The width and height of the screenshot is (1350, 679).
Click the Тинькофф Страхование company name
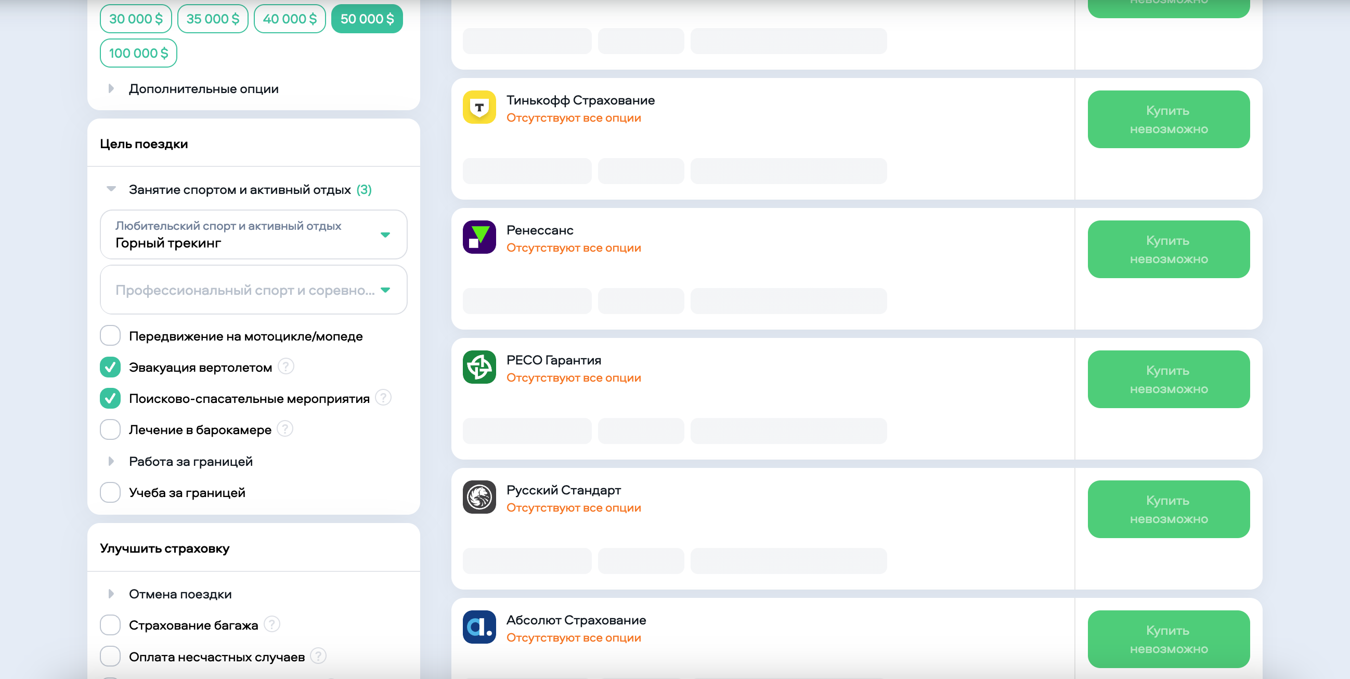coord(581,100)
